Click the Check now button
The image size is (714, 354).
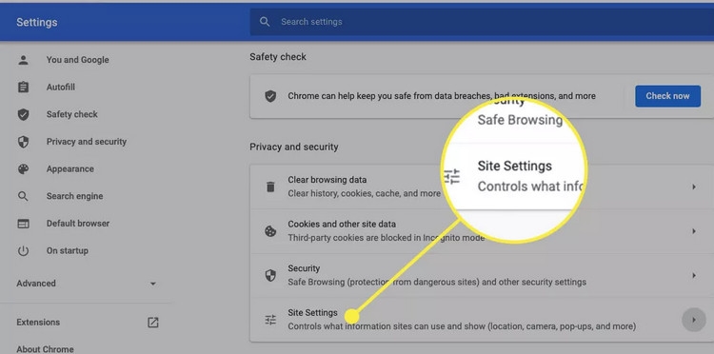click(667, 96)
